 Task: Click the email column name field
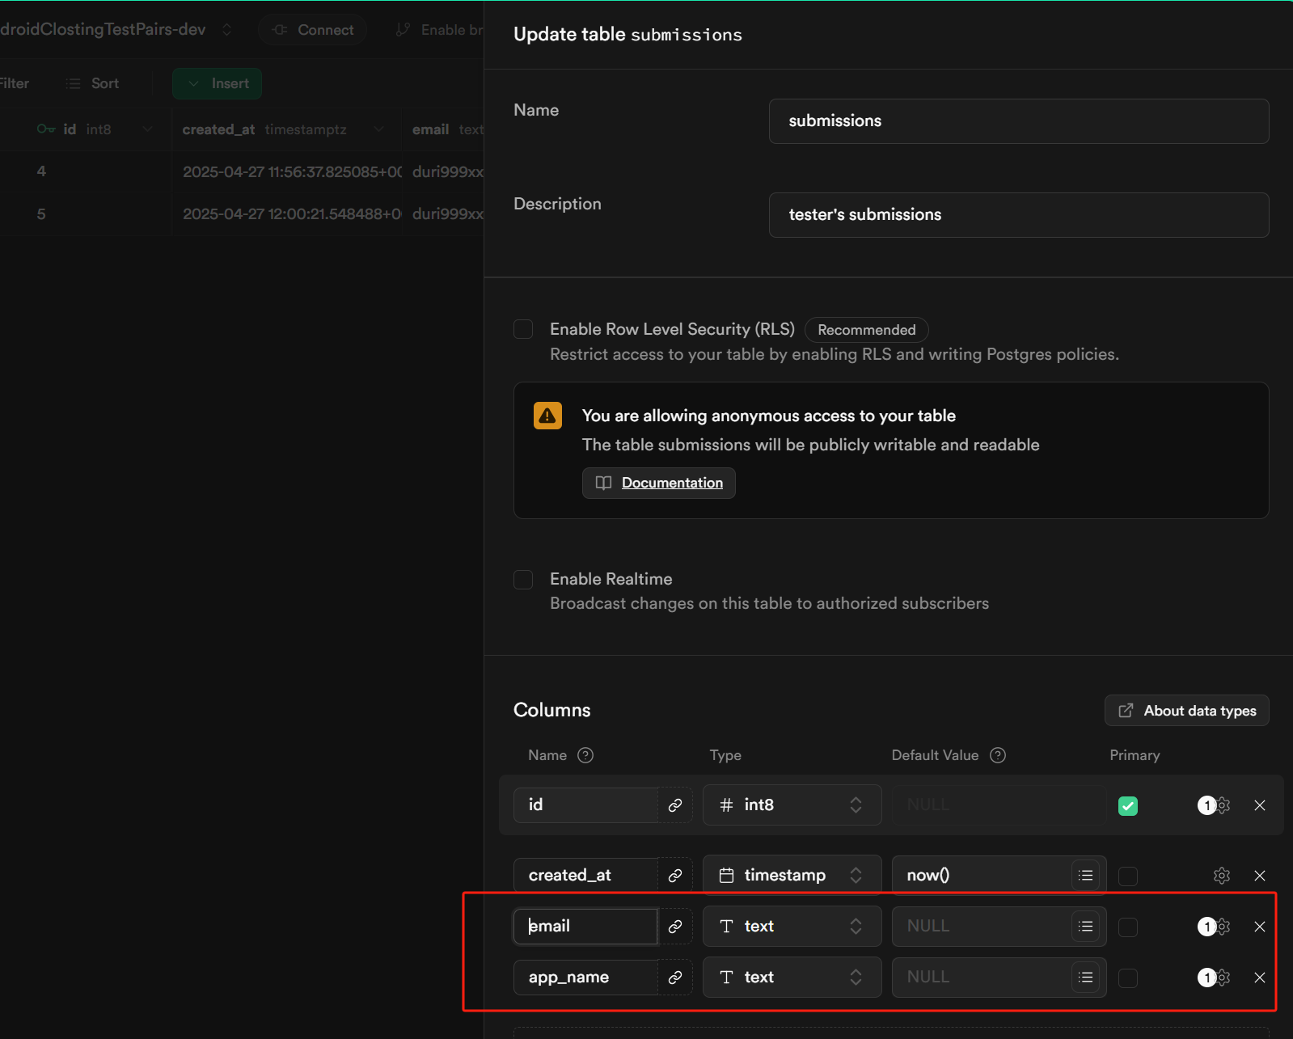click(x=585, y=927)
